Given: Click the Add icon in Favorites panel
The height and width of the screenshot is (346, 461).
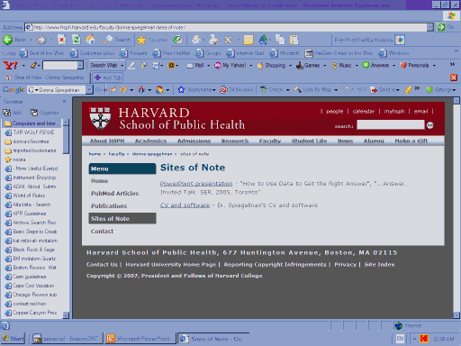Looking at the screenshot, I should coord(12,113).
